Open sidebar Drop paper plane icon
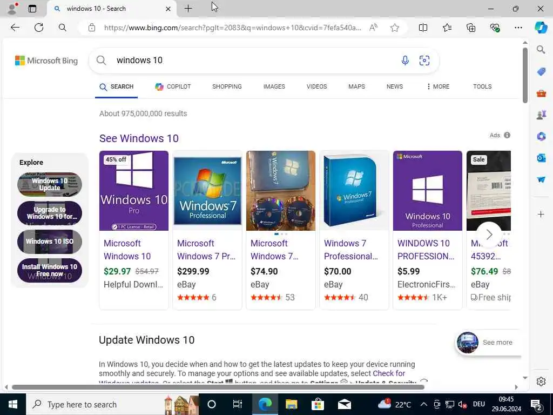 click(541, 179)
